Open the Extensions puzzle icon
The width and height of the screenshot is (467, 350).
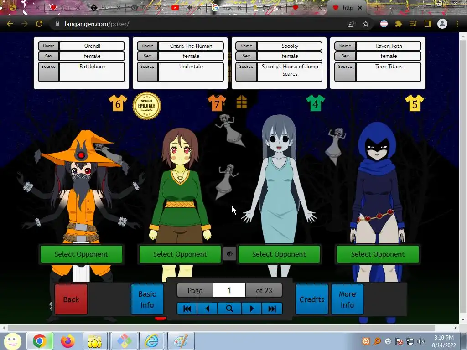(x=399, y=24)
